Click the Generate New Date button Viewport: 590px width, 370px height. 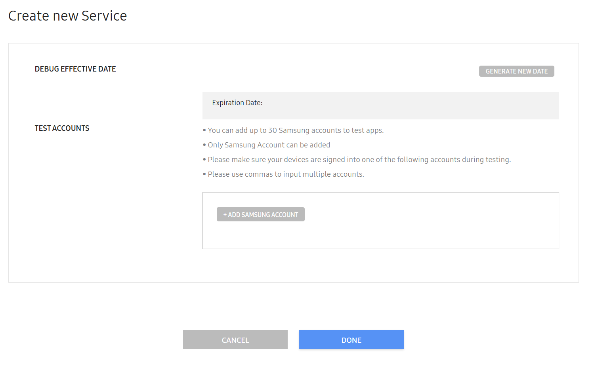tap(516, 71)
